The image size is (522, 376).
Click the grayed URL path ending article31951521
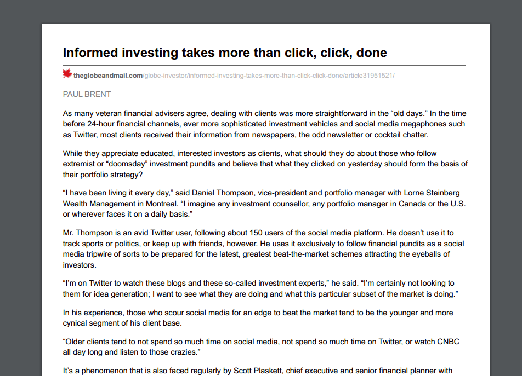pyautogui.click(x=269, y=76)
